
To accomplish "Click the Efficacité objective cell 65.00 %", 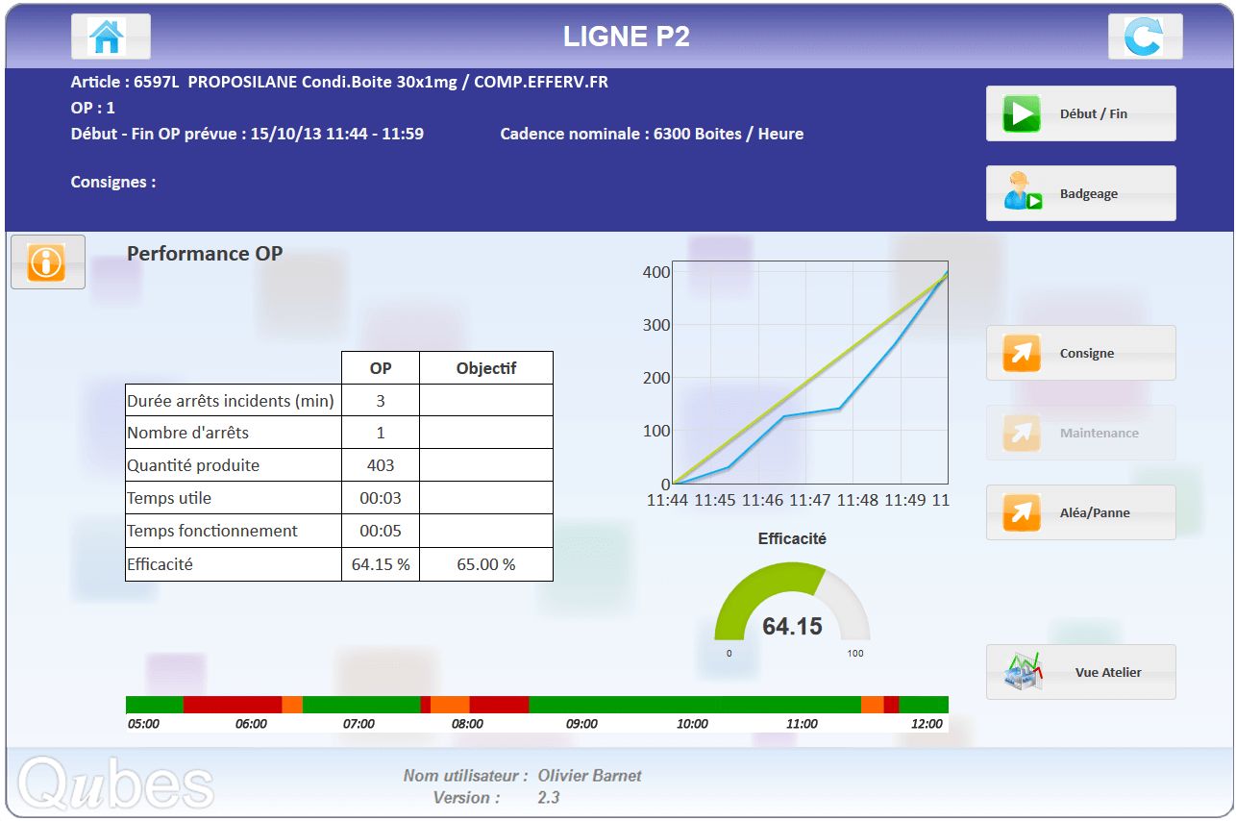I will click(x=486, y=564).
